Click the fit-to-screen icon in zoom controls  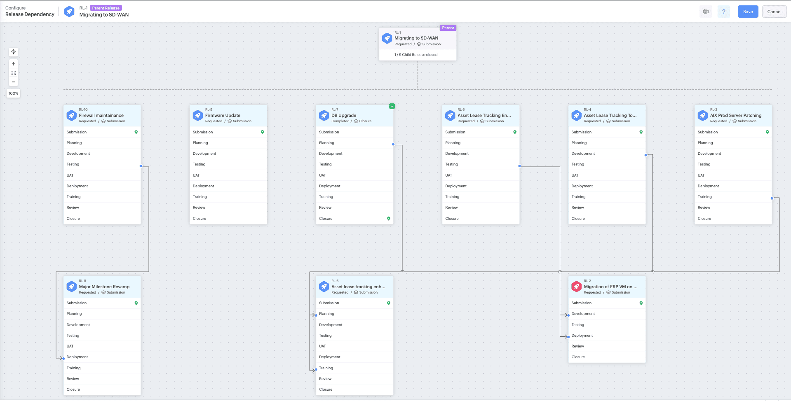click(13, 72)
